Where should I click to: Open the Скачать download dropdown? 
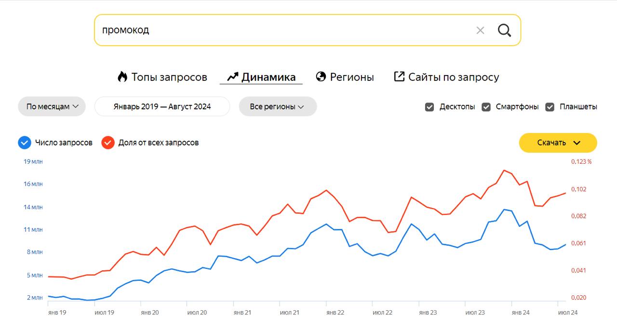558,143
